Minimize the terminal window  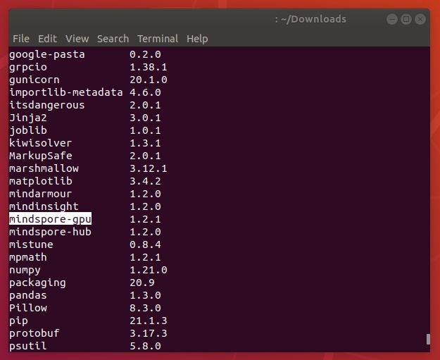(391, 19)
